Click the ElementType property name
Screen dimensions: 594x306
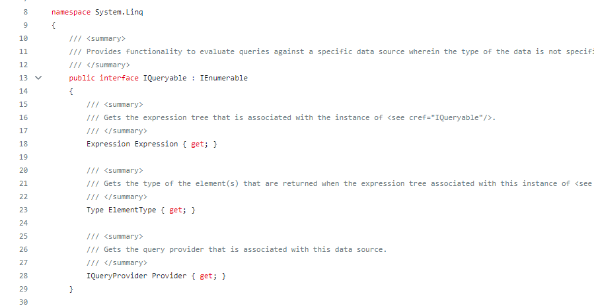pyautogui.click(x=132, y=210)
